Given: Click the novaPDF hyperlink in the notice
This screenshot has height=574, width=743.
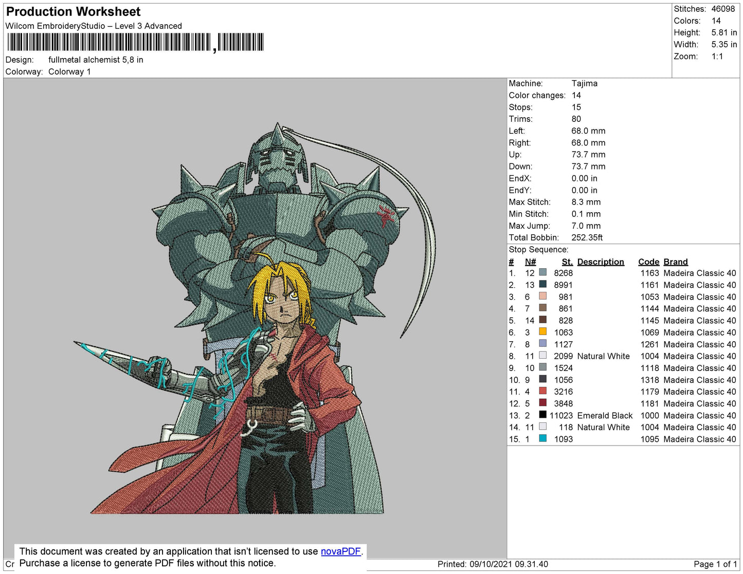Looking at the screenshot, I should click(x=340, y=551).
